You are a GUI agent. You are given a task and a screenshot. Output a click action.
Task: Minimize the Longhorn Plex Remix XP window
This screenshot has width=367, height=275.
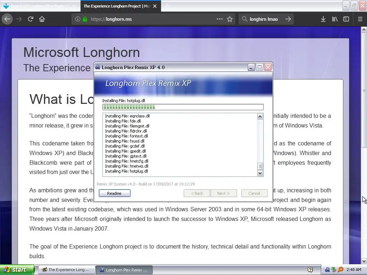[251, 67]
